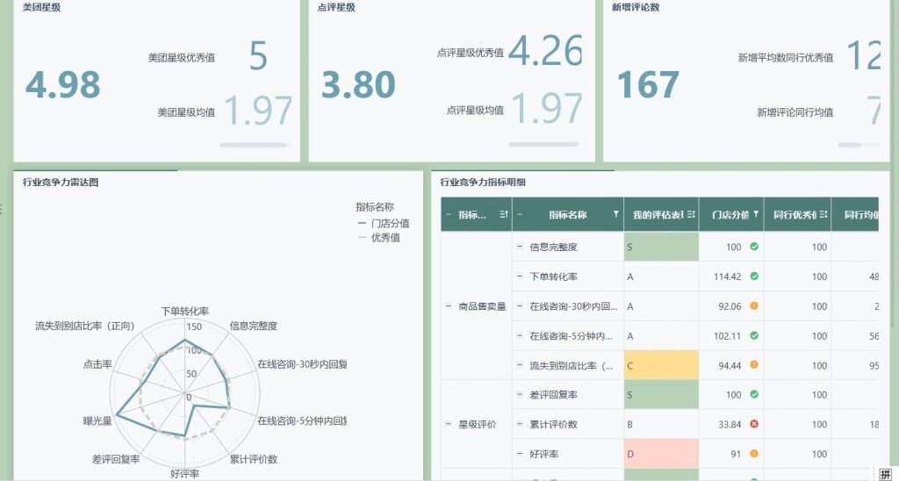
Task: Select the pink D rating cell
Action: click(x=661, y=454)
